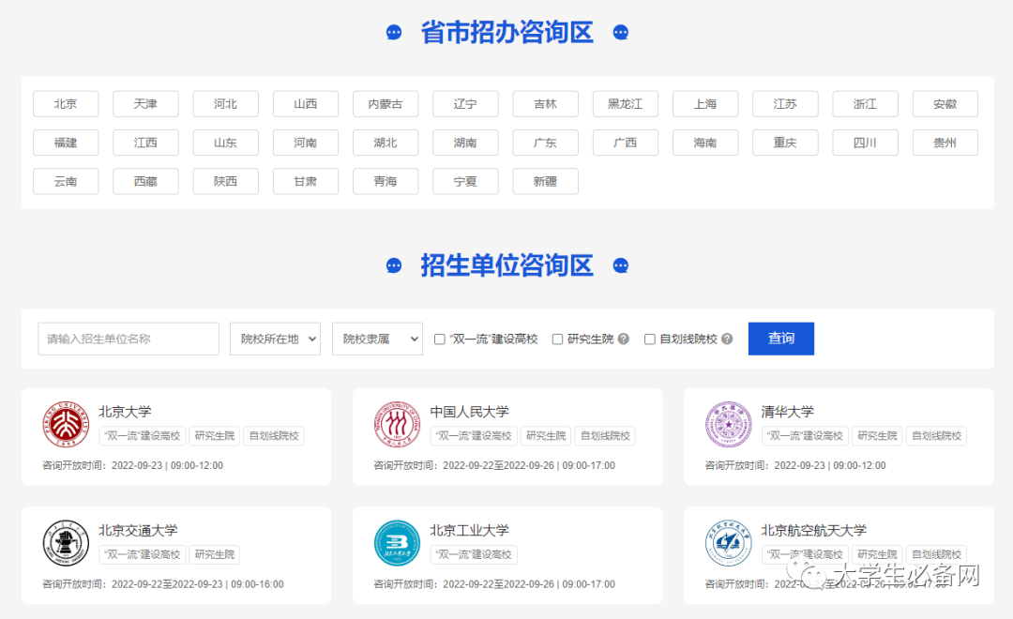Click the Beijing Jiaotong University logo
This screenshot has width=1013, height=619.
[x=66, y=543]
